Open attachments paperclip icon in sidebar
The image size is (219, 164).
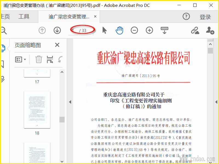click(x=3, y=79)
